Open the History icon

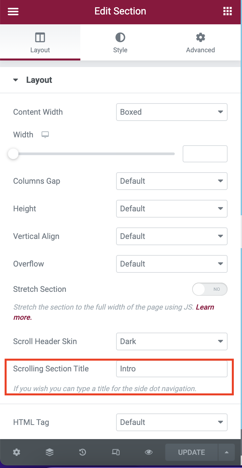coord(83,452)
